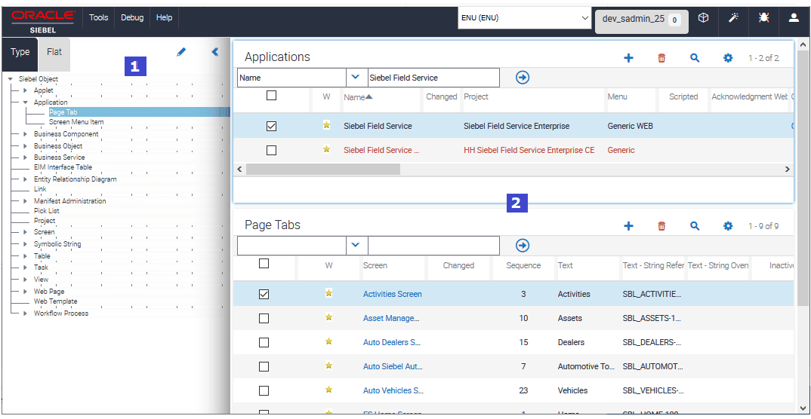Open the Tools menu
Image resolution: width=811 pixels, height=419 pixels.
tap(98, 17)
